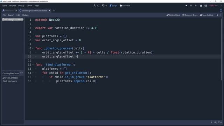Open the script Search menu
The image size is (224, 126).
pos(11,15)
